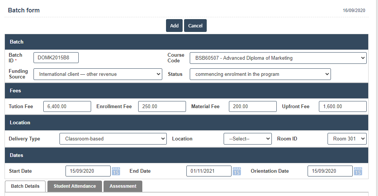Click the Enrollment Fee field

point(162,107)
